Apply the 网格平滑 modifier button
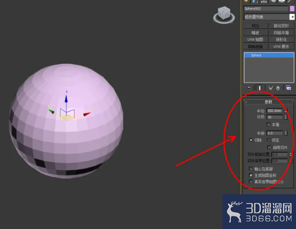This screenshot has height=229, width=296. (x=281, y=33)
